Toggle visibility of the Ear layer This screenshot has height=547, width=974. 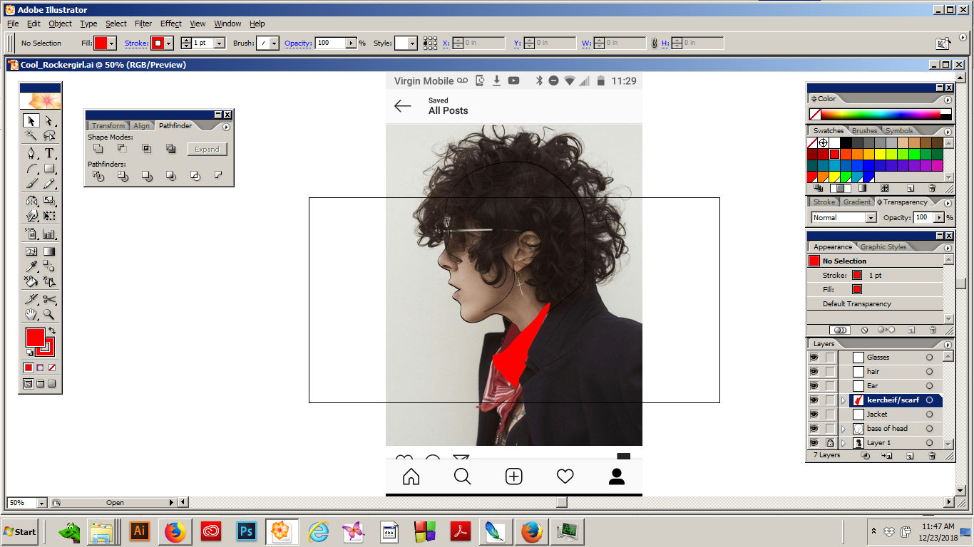point(814,386)
